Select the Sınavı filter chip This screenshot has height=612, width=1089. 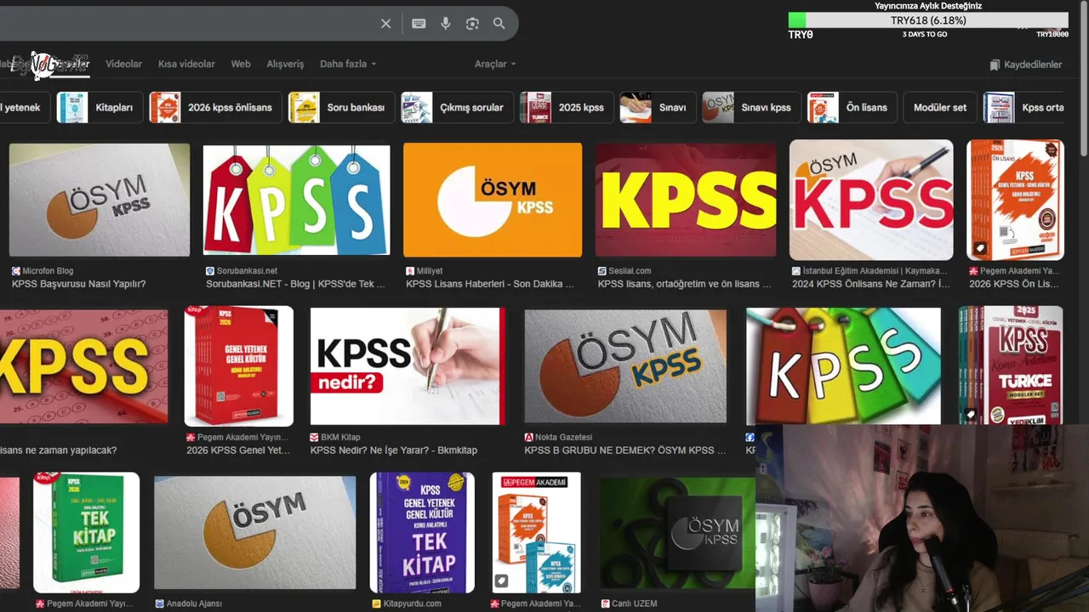(x=657, y=108)
